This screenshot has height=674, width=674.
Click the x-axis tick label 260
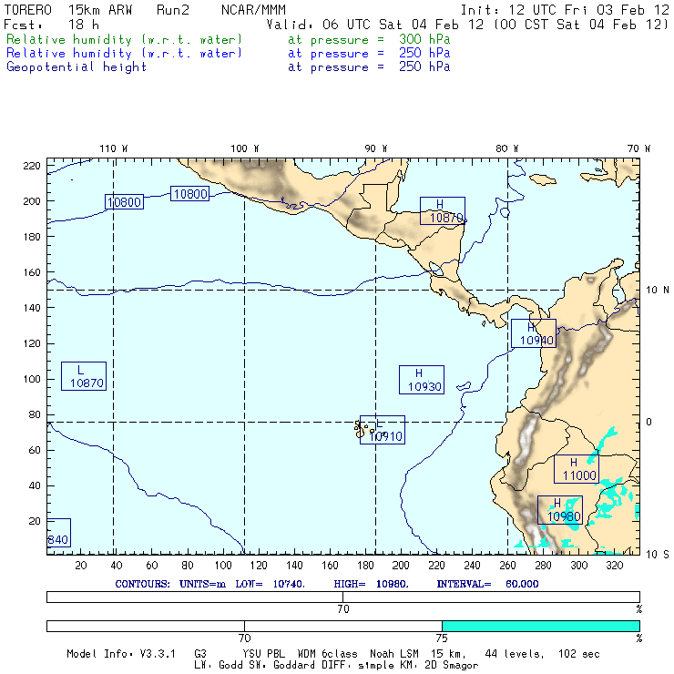[507, 566]
